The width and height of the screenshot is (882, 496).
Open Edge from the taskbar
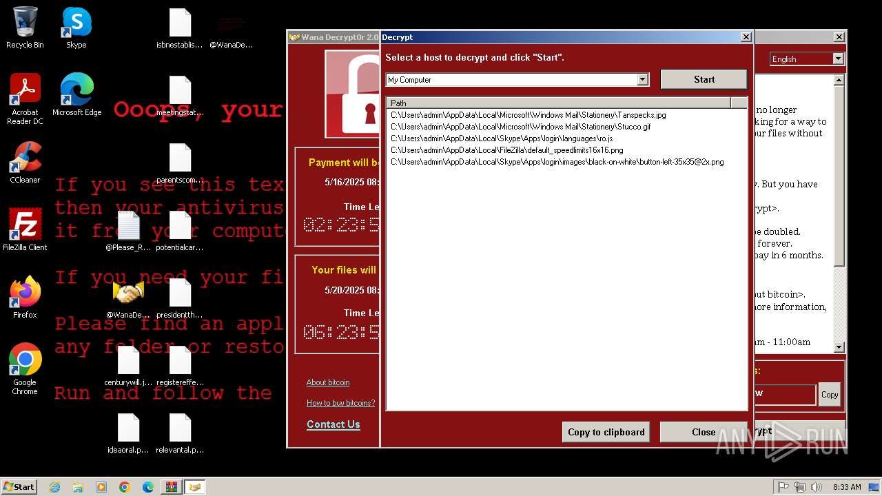click(x=148, y=487)
